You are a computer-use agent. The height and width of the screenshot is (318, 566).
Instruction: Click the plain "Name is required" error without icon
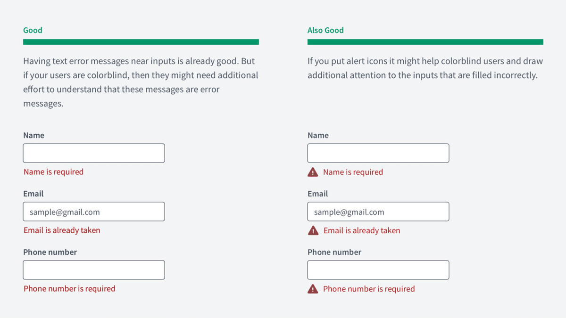tap(53, 172)
